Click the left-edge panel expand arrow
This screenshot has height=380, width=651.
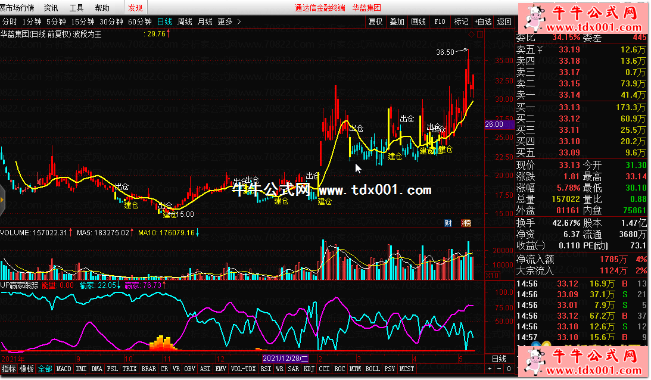coord(2,200)
